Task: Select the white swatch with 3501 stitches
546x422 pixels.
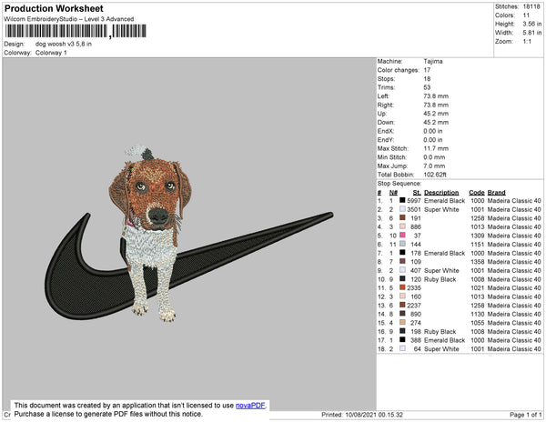Action: coord(402,209)
